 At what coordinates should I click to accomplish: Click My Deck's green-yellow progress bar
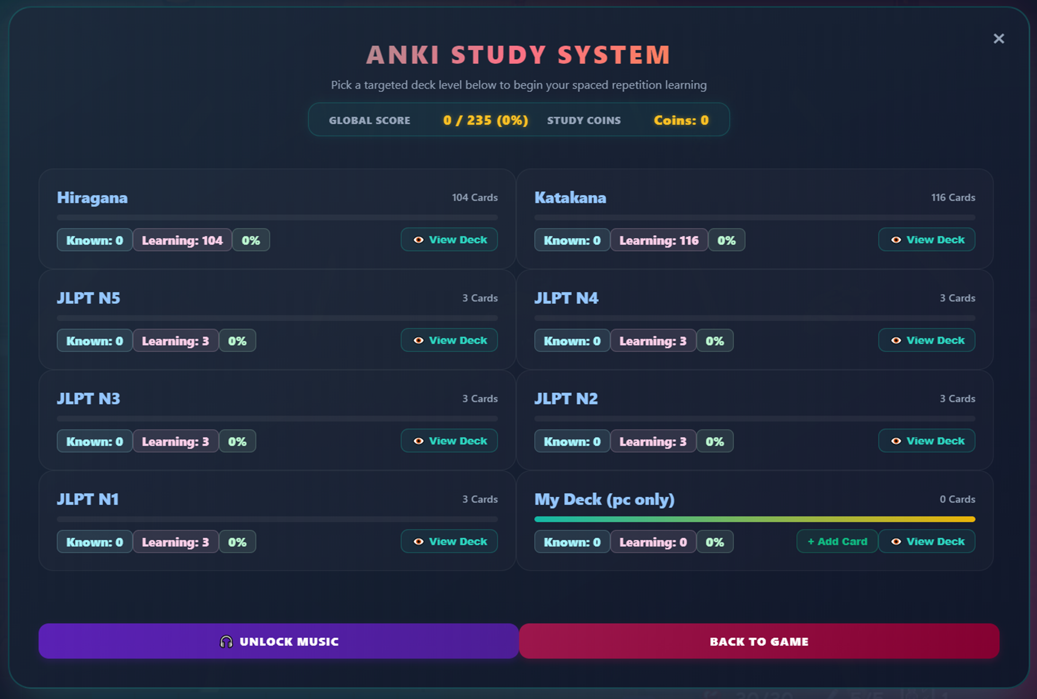pyautogui.click(x=755, y=519)
